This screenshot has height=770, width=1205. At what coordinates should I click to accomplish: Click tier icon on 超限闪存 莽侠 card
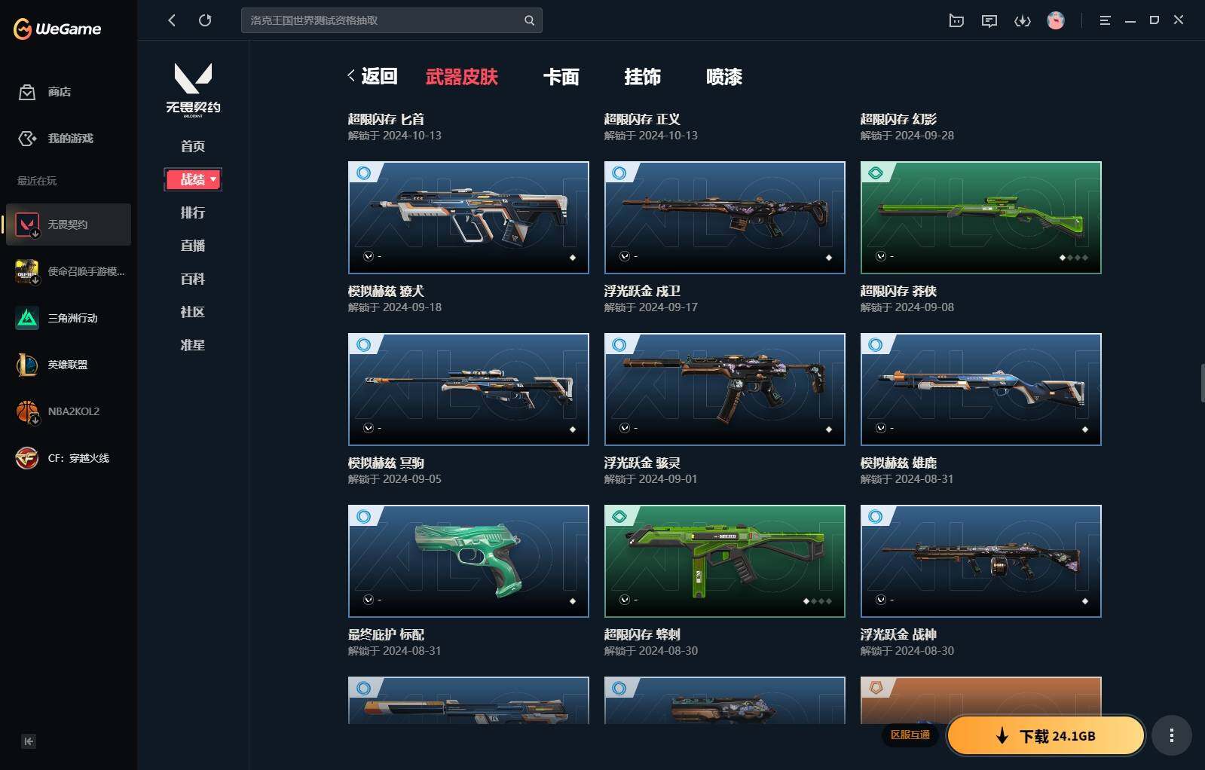pyautogui.click(x=876, y=173)
